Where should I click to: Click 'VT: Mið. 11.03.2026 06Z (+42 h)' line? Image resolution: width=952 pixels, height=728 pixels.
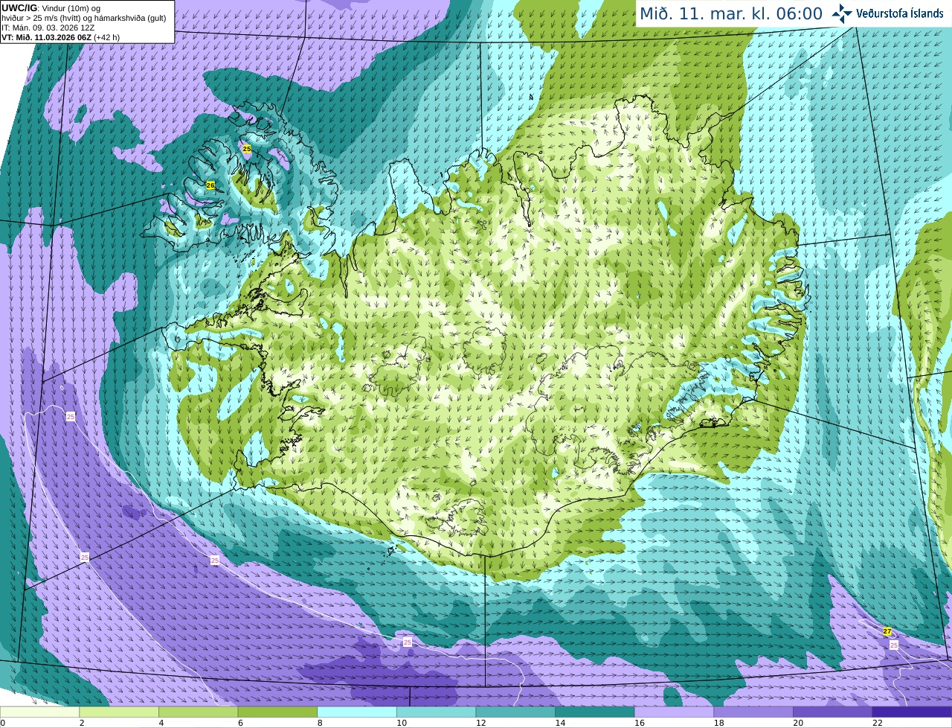tap(60, 37)
